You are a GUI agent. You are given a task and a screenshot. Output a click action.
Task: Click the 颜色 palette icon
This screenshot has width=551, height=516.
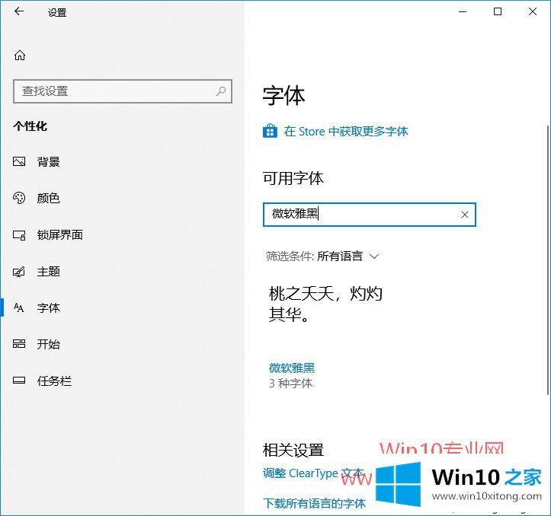[19, 198]
